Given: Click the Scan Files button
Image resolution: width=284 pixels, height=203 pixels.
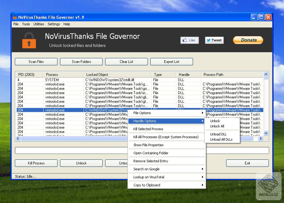Looking at the screenshot, I should (x=36, y=62).
